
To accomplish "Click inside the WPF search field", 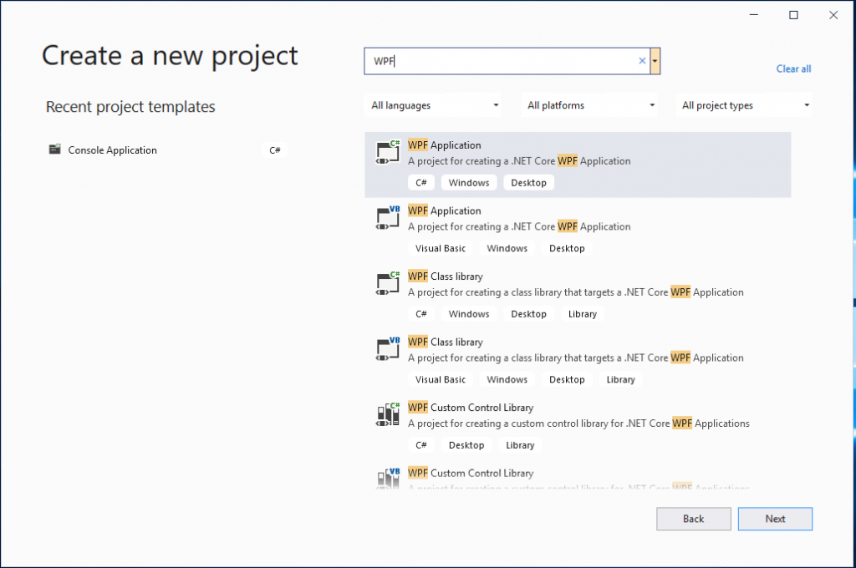I will coord(502,61).
